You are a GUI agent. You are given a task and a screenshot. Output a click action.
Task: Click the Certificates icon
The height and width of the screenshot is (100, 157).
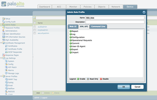(6, 46)
